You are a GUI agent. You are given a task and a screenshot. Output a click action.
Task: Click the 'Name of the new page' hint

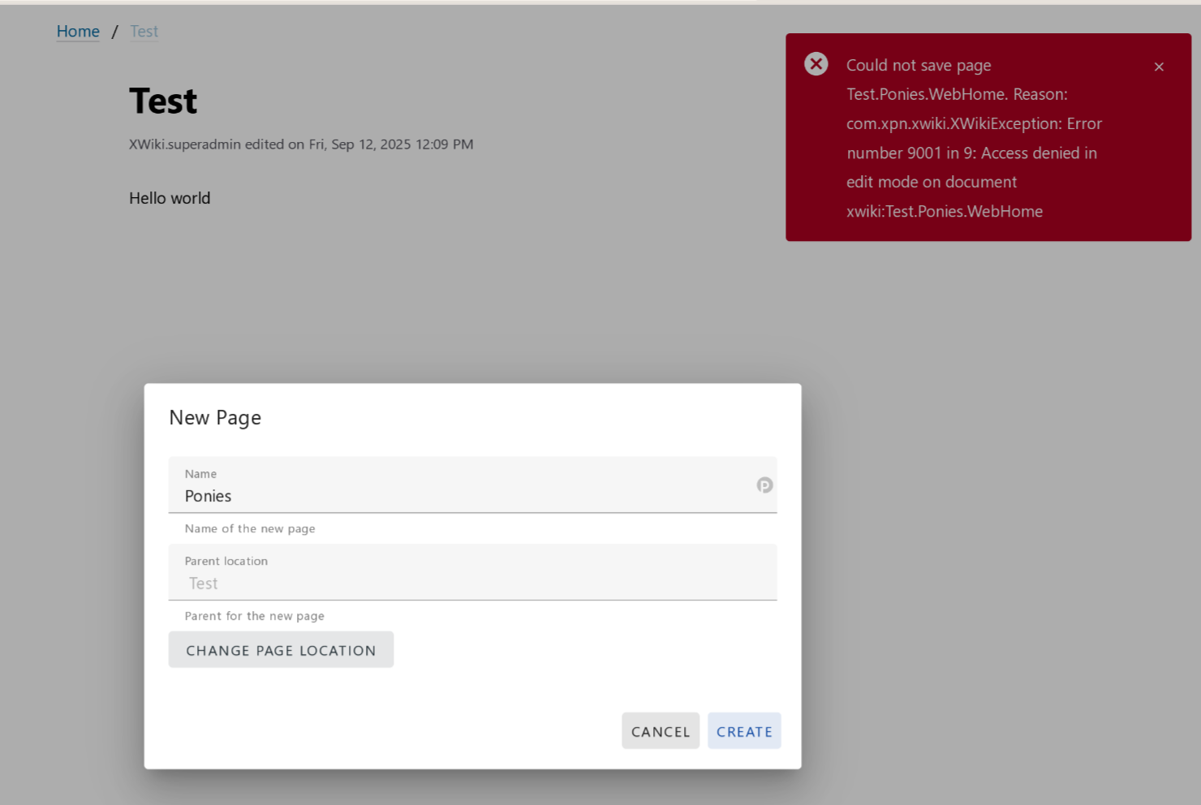250,529
